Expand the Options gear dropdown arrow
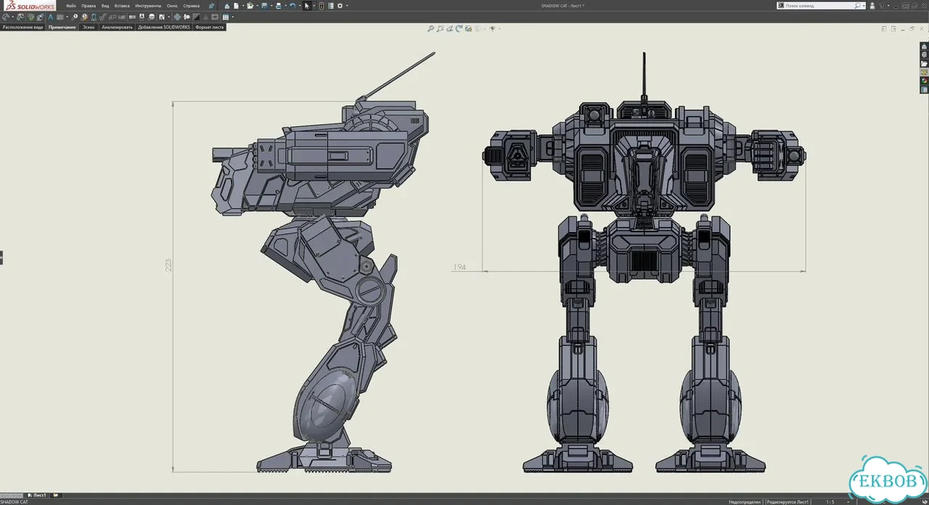 coord(347,6)
